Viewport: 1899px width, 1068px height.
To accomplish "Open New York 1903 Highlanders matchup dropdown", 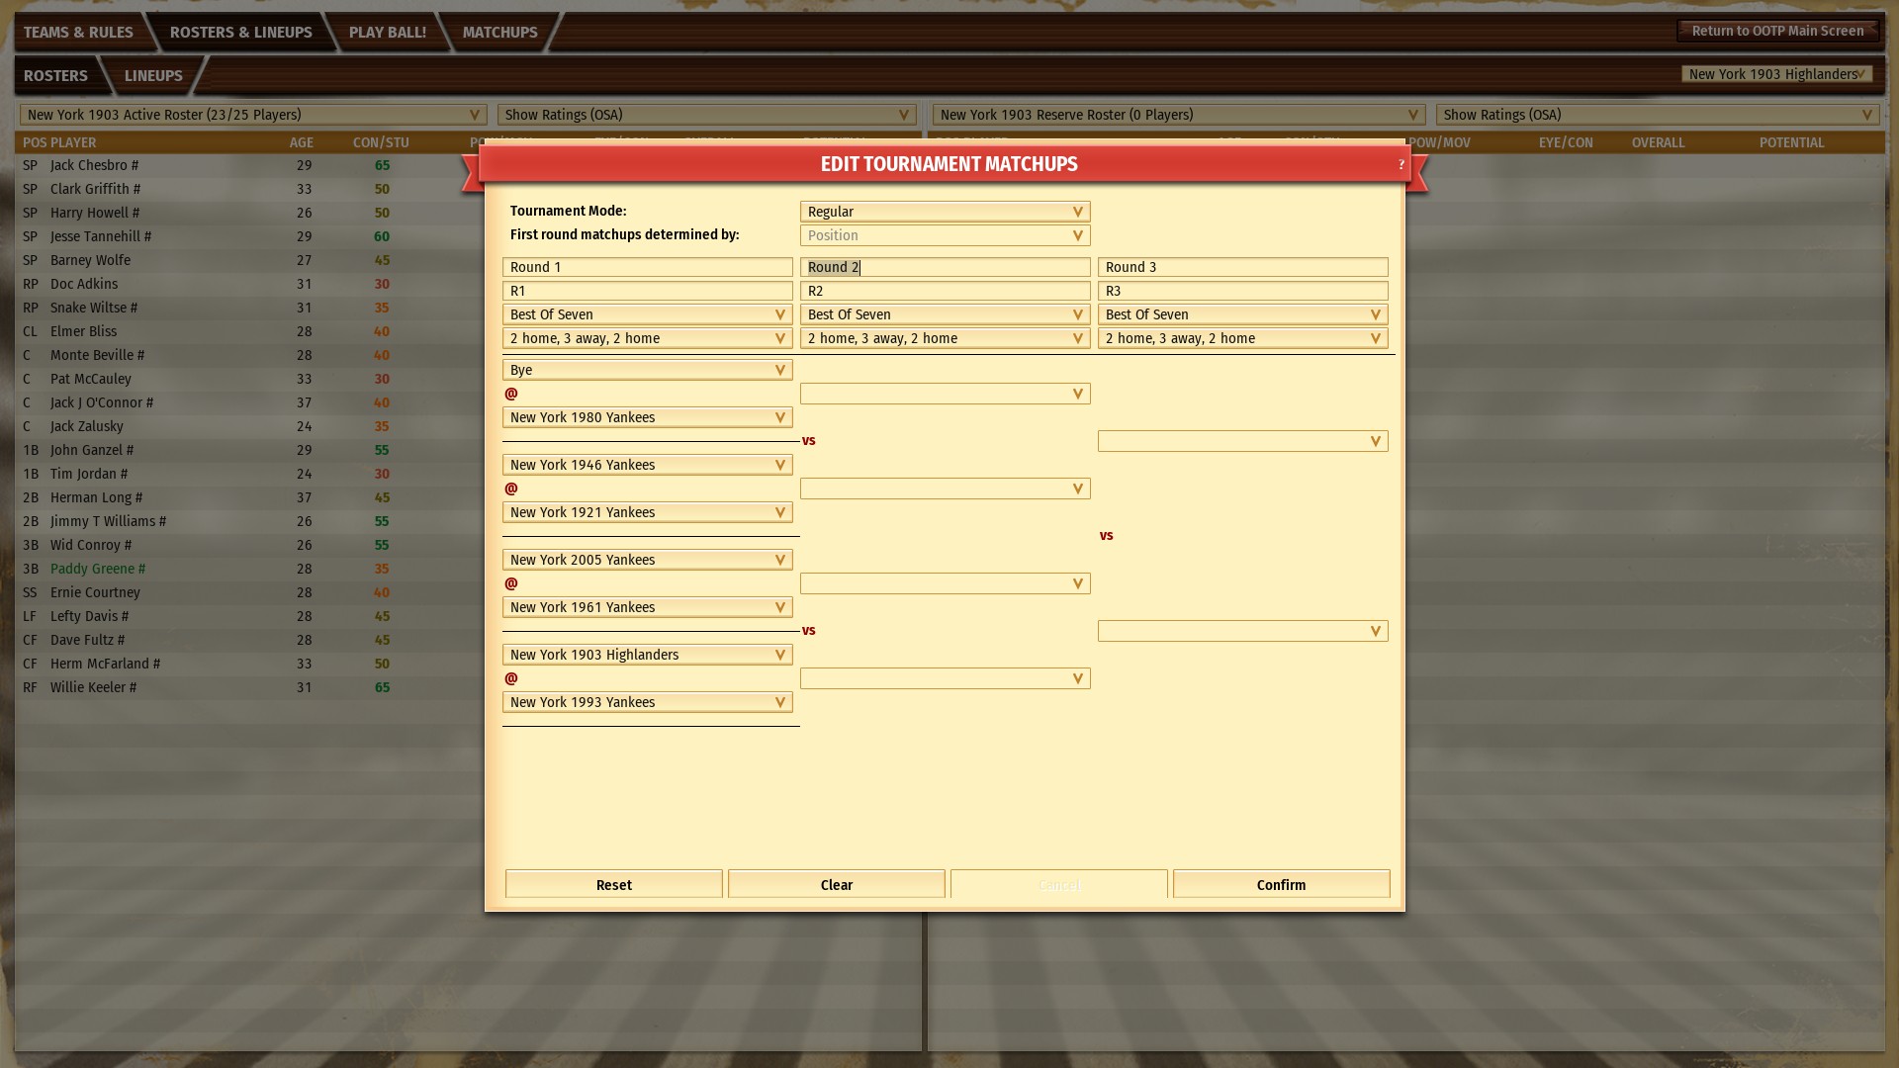I will pos(647,655).
